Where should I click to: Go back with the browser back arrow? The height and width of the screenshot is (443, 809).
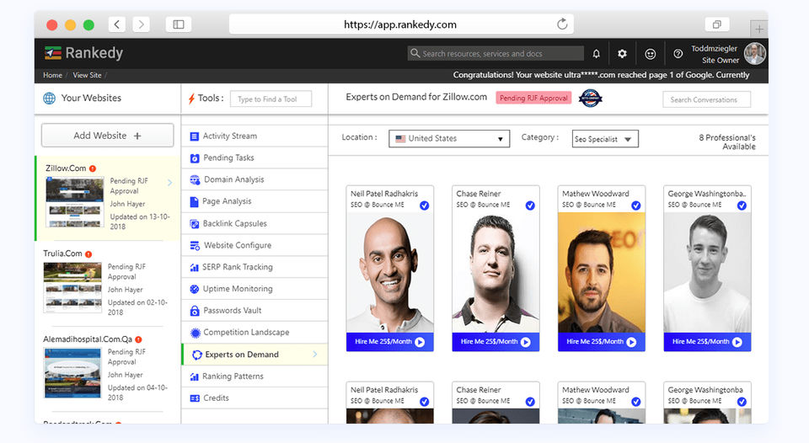pos(117,24)
